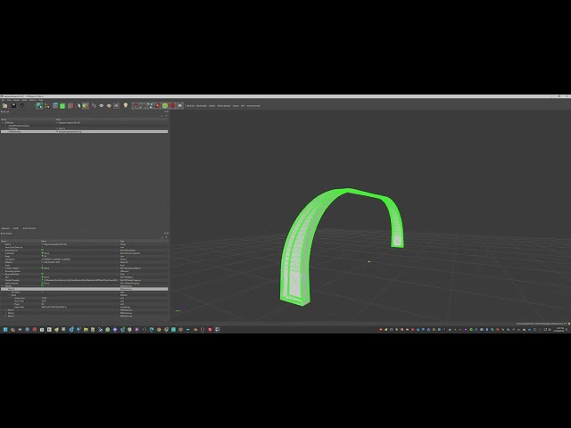The height and width of the screenshot is (428, 571).
Task: Select the highlighted block row in Block List
Action: click(84, 131)
